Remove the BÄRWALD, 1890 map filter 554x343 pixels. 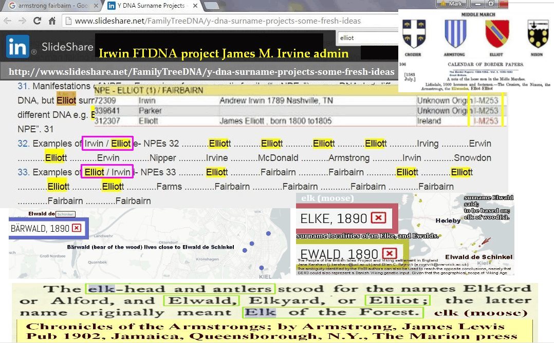[77, 228]
